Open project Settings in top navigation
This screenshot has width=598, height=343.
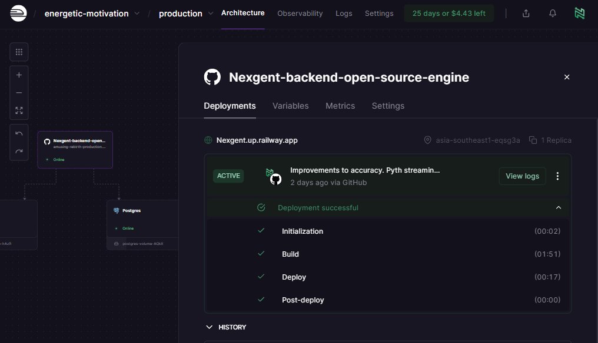[x=378, y=14]
